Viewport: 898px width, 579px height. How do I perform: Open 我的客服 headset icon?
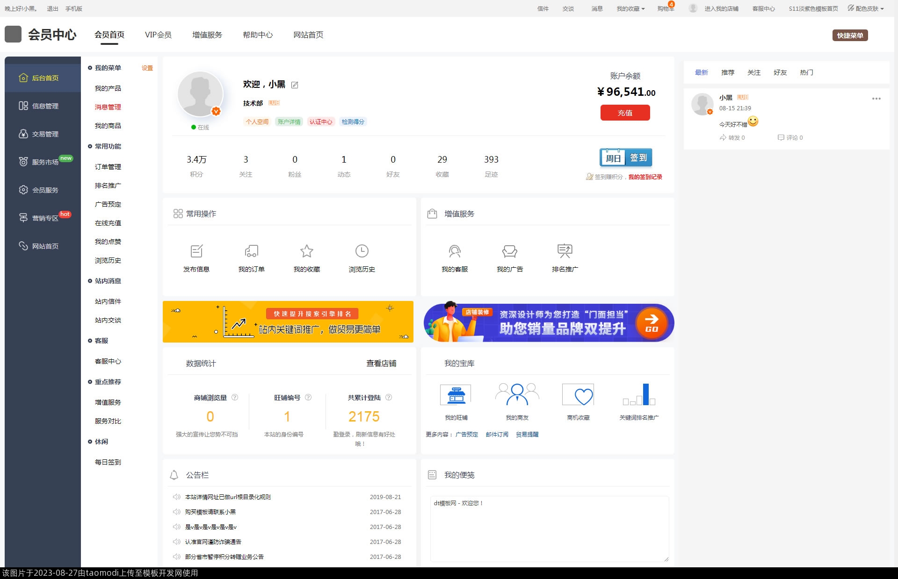[455, 251]
